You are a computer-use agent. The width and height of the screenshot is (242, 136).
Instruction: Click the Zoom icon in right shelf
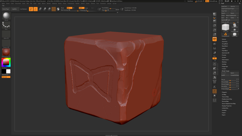click(x=215, y=25)
